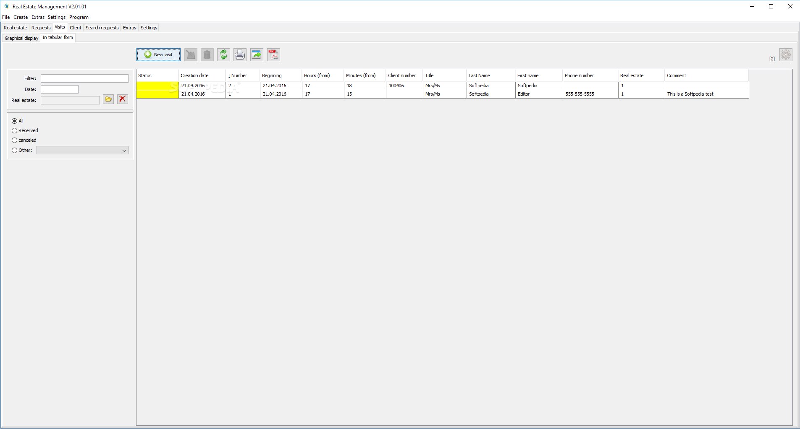Screen dimensions: 800x429
Task: Click the New visit button
Action: 158,55
